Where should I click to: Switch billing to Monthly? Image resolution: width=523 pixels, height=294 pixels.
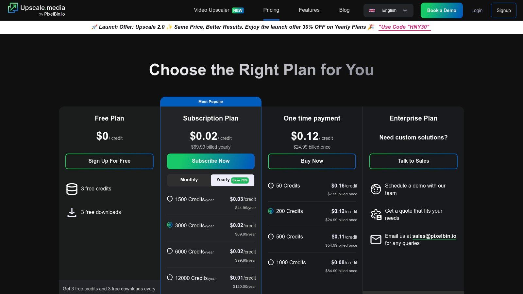(x=189, y=180)
